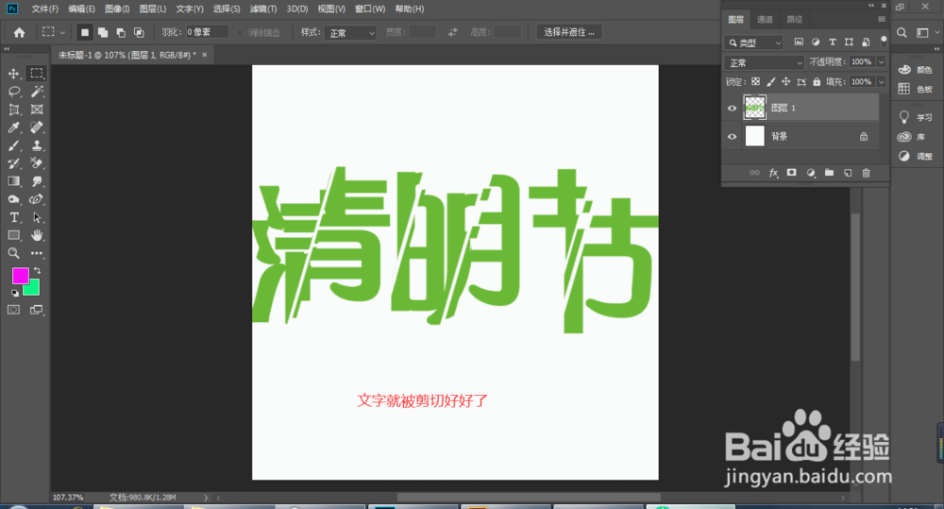This screenshot has width=944, height=509.
Task: Open the 文件(F) menu
Action: coord(44,9)
